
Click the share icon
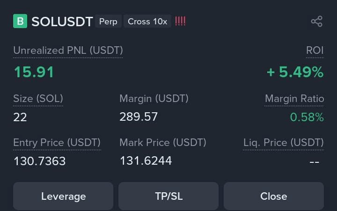coord(317,21)
